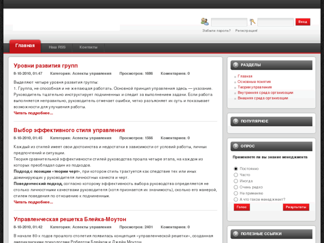Click the keys icon beside password field

click(x=253, y=22)
